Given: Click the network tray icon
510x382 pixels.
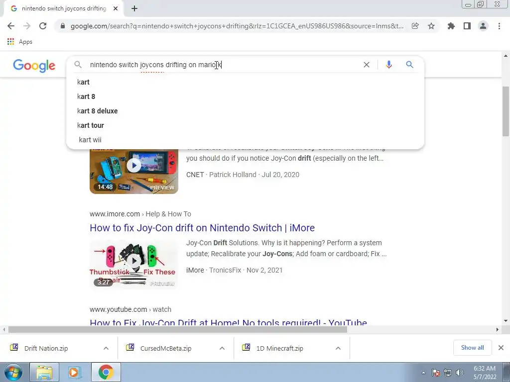Looking at the screenshot, I should coord(448,373).
